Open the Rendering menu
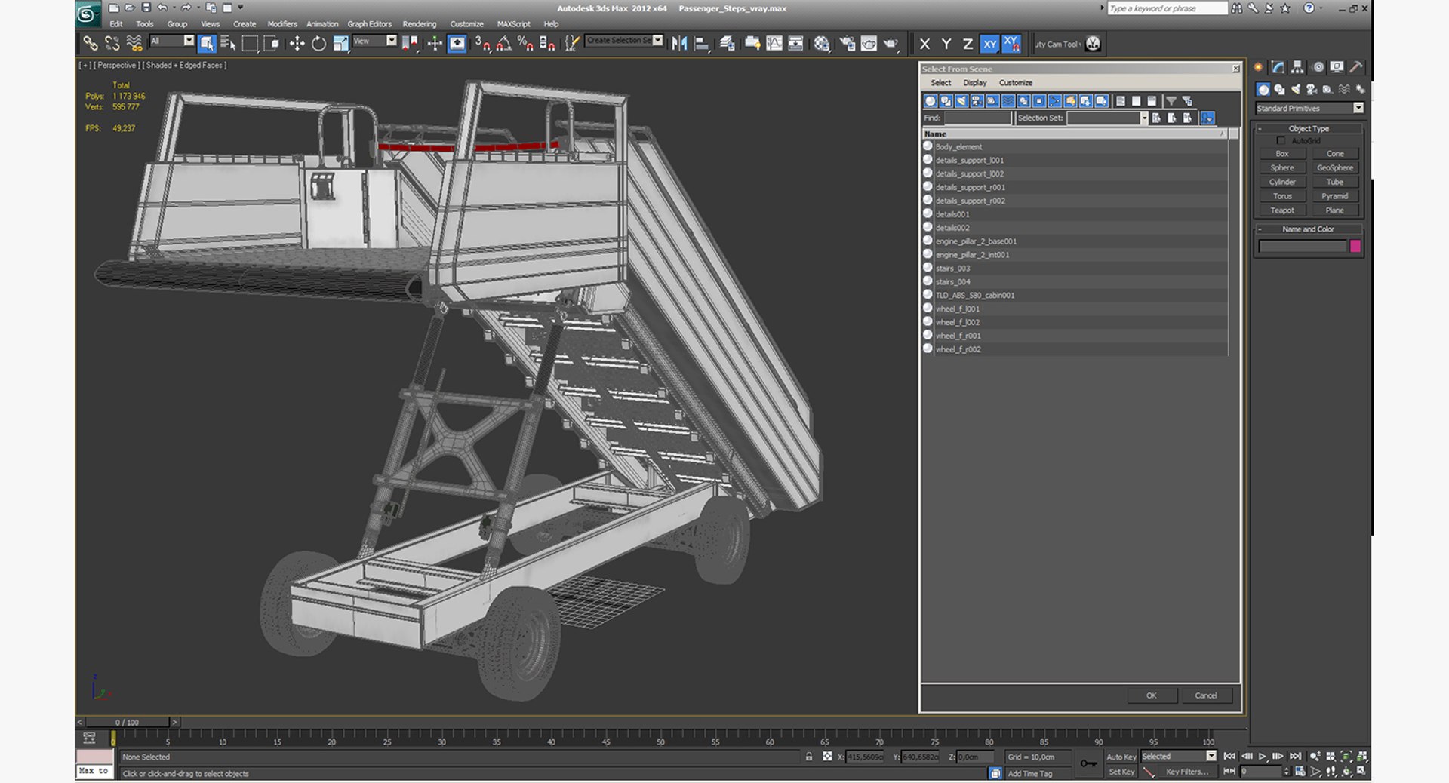 coord(419,24)
